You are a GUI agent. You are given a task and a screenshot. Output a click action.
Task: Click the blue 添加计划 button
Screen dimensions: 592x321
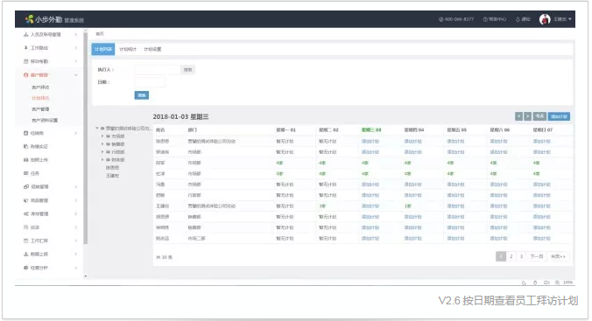559,116
